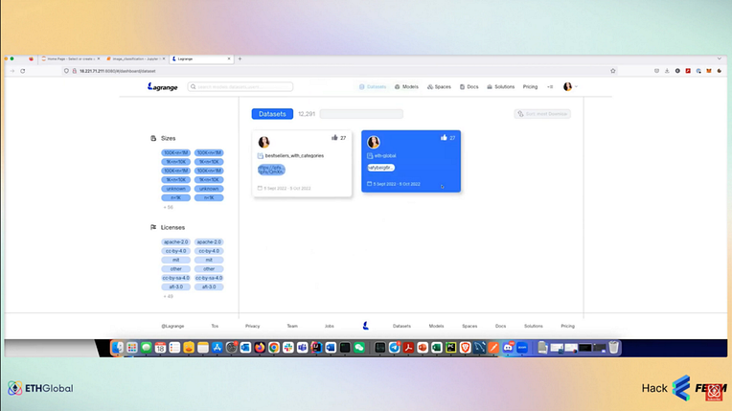Click the Lagrange logo in the footer

tap(366, 326)
